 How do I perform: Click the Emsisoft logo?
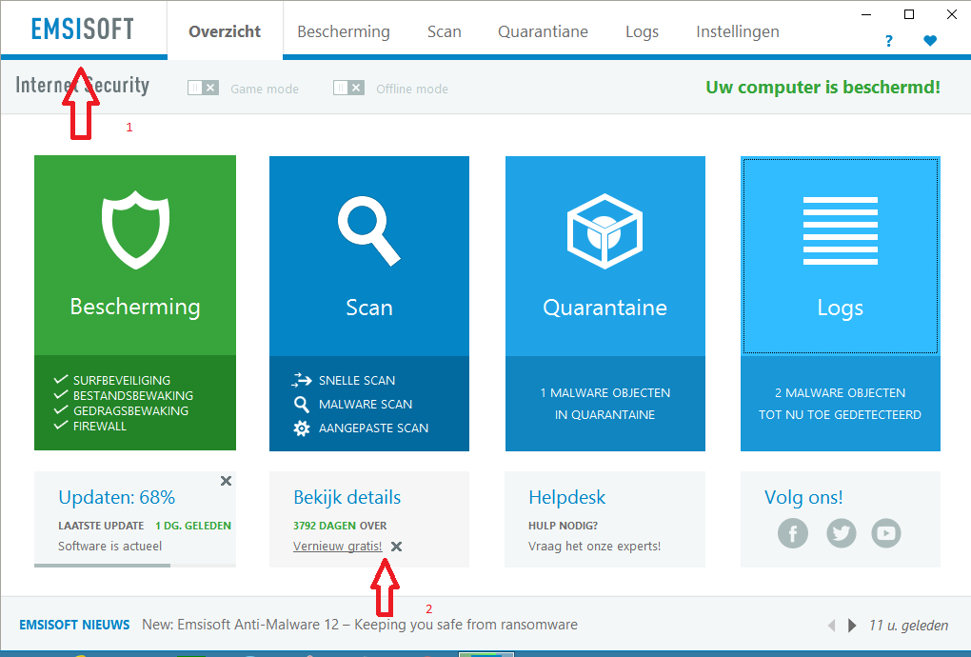click(x=83, y=30)
